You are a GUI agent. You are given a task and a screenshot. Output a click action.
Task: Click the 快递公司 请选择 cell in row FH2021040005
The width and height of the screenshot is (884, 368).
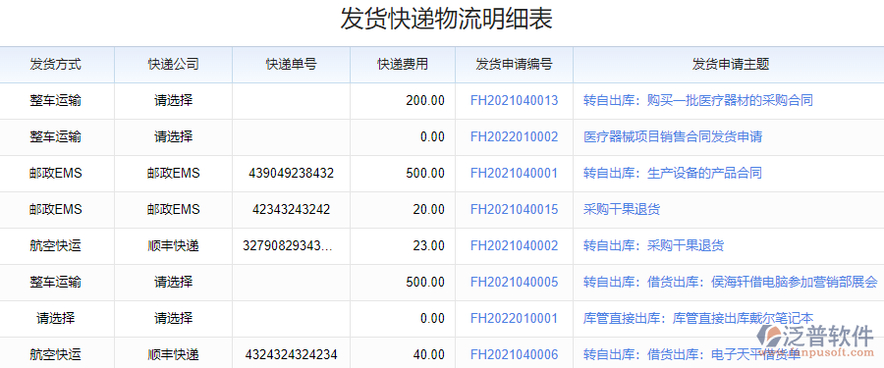point(174,282)
